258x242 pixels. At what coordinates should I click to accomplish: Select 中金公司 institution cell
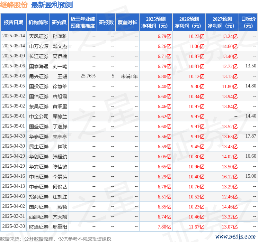(x=39, y=117)
